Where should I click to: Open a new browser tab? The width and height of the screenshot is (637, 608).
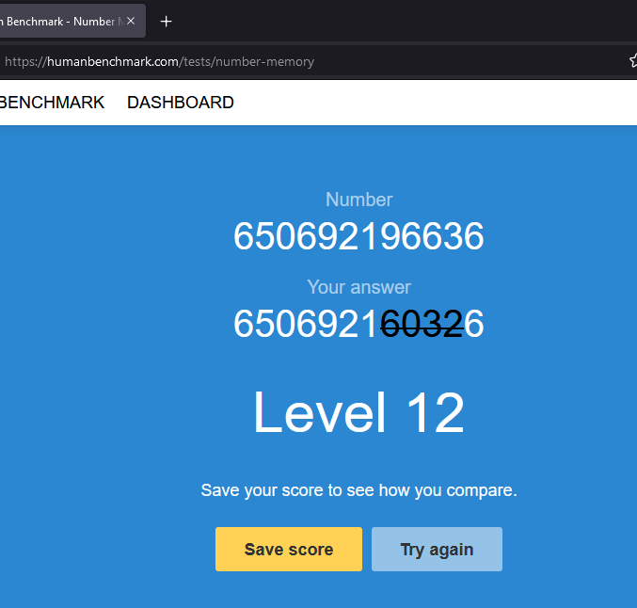(x=167, y=21)
